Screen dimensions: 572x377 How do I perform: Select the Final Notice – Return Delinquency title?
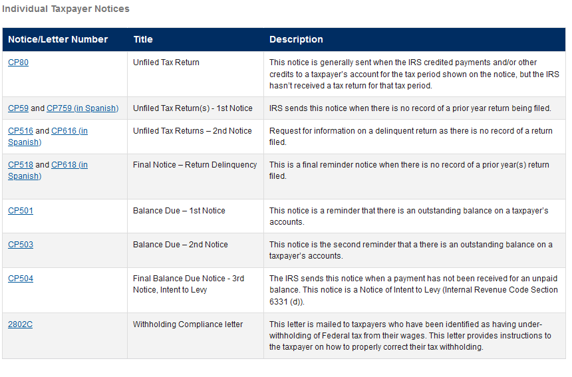click(195, 165)
